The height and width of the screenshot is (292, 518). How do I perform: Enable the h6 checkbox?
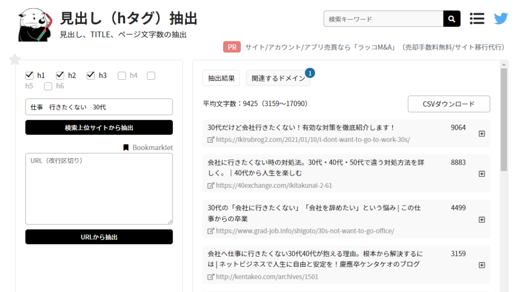point(48,86)
